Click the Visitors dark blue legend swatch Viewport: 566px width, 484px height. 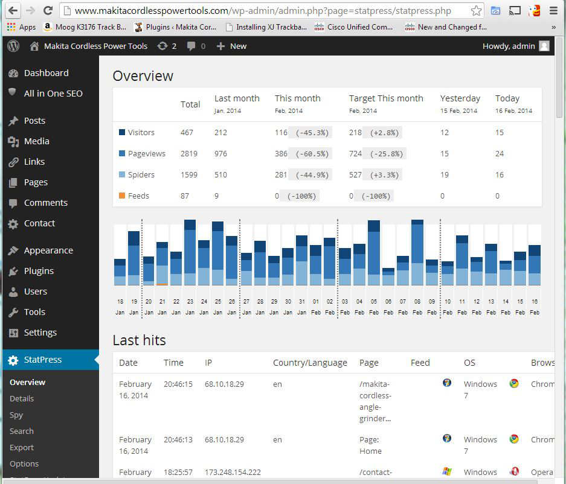(122, 132)
